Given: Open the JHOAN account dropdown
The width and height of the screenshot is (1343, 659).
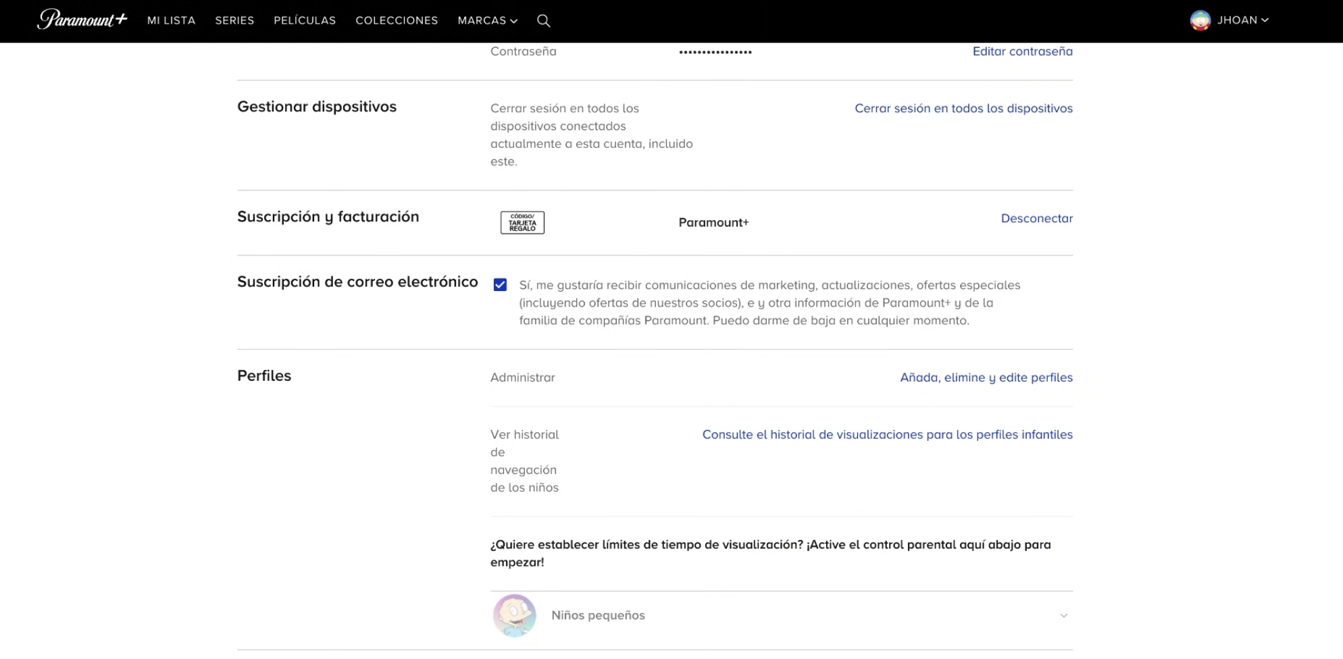Looking at the screenshot, I should [x=1242, y=20].
